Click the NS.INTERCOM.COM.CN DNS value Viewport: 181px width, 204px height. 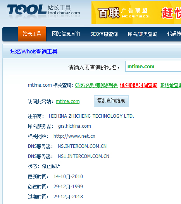[82, 146]
